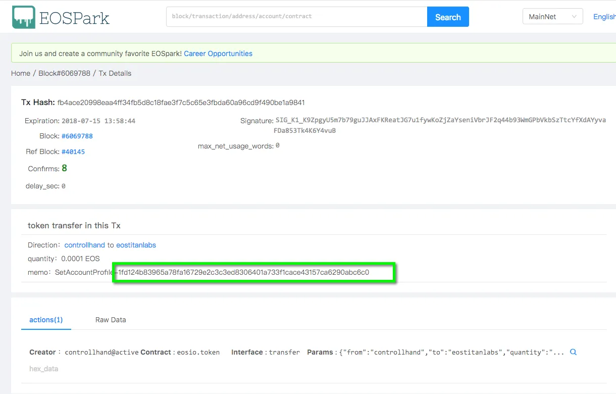
Task: Click the controllhand@active creator text
Action: point(101,352)
